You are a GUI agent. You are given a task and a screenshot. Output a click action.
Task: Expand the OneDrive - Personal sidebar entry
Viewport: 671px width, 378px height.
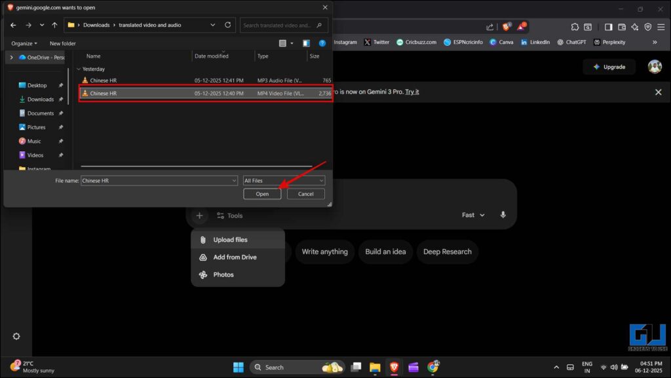point(11,57)
